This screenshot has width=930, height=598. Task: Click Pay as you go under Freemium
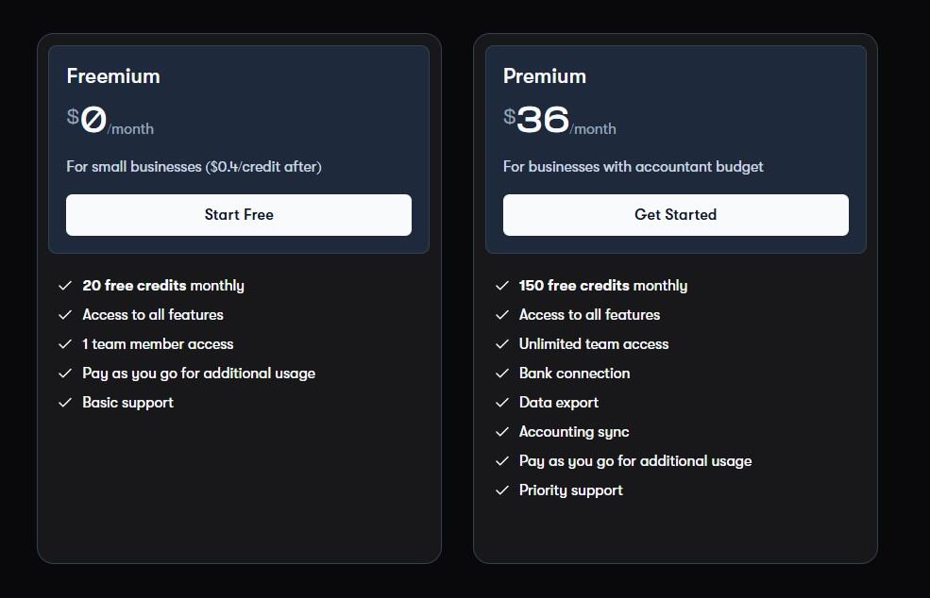pyautogui.click(x=198, y=373)
